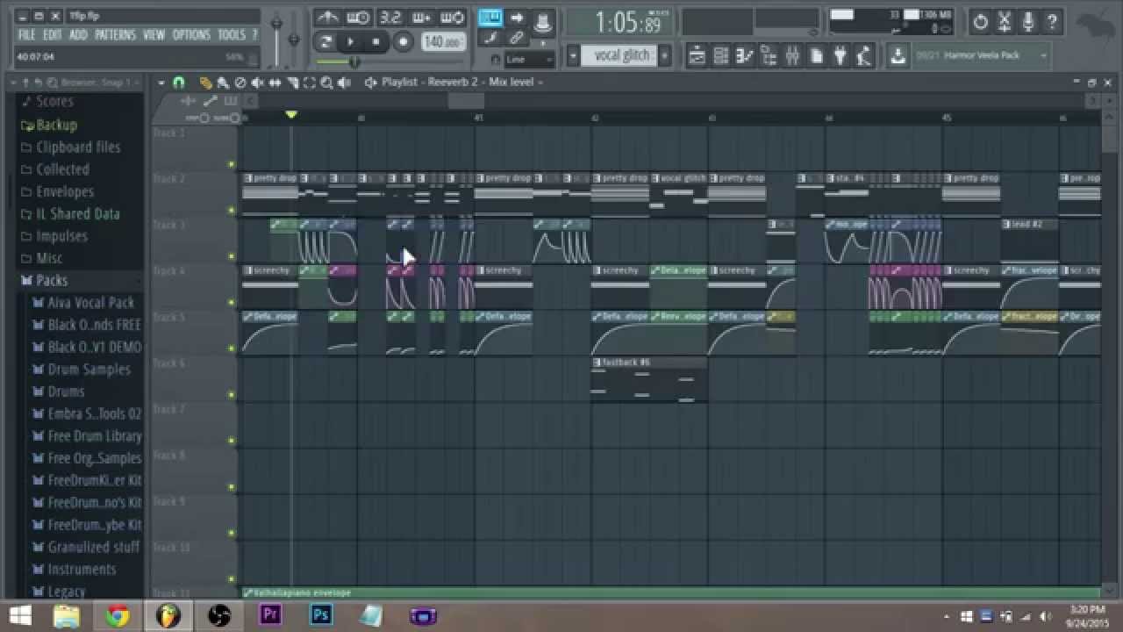Save project via the download-arrow icon
Screen dimensions: 1123x632
(x=898, y=56)
